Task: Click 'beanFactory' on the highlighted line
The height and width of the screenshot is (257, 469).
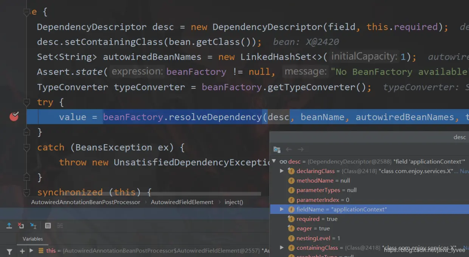Action: click(x=133, y=117)
